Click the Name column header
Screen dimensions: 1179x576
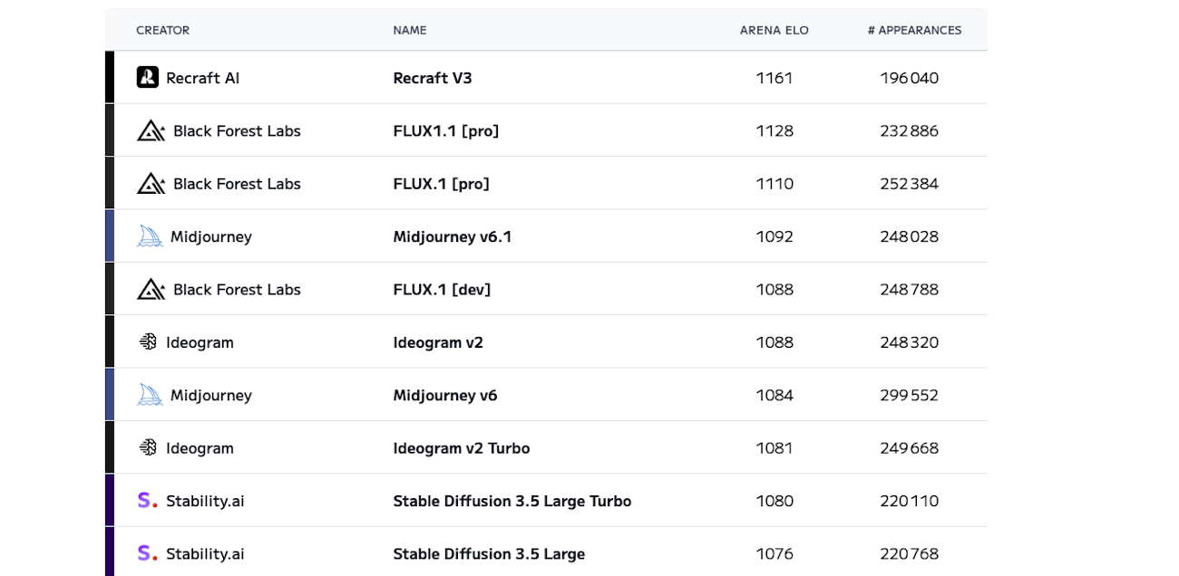coord(410,31)
